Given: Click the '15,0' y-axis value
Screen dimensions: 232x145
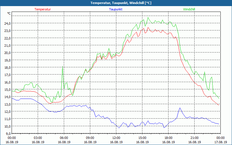Looking at the screenshot, I should point(8,89).
